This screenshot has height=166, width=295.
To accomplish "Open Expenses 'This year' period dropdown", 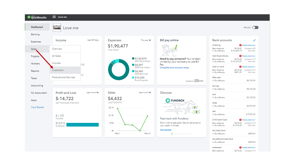I will point(146,40).
